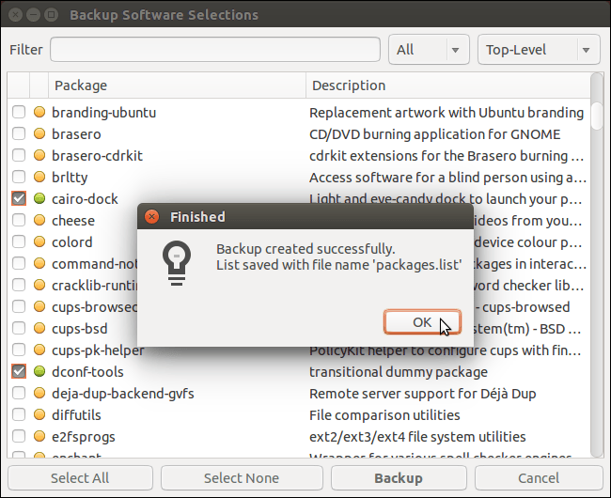This screenshot has width=611, height=498.
Task: Click the vertical scrollbar of package list
Action: click(597, 282)
